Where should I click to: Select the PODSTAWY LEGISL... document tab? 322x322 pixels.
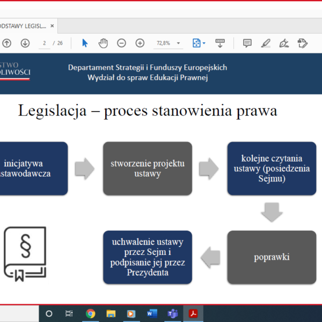[28, 26]
